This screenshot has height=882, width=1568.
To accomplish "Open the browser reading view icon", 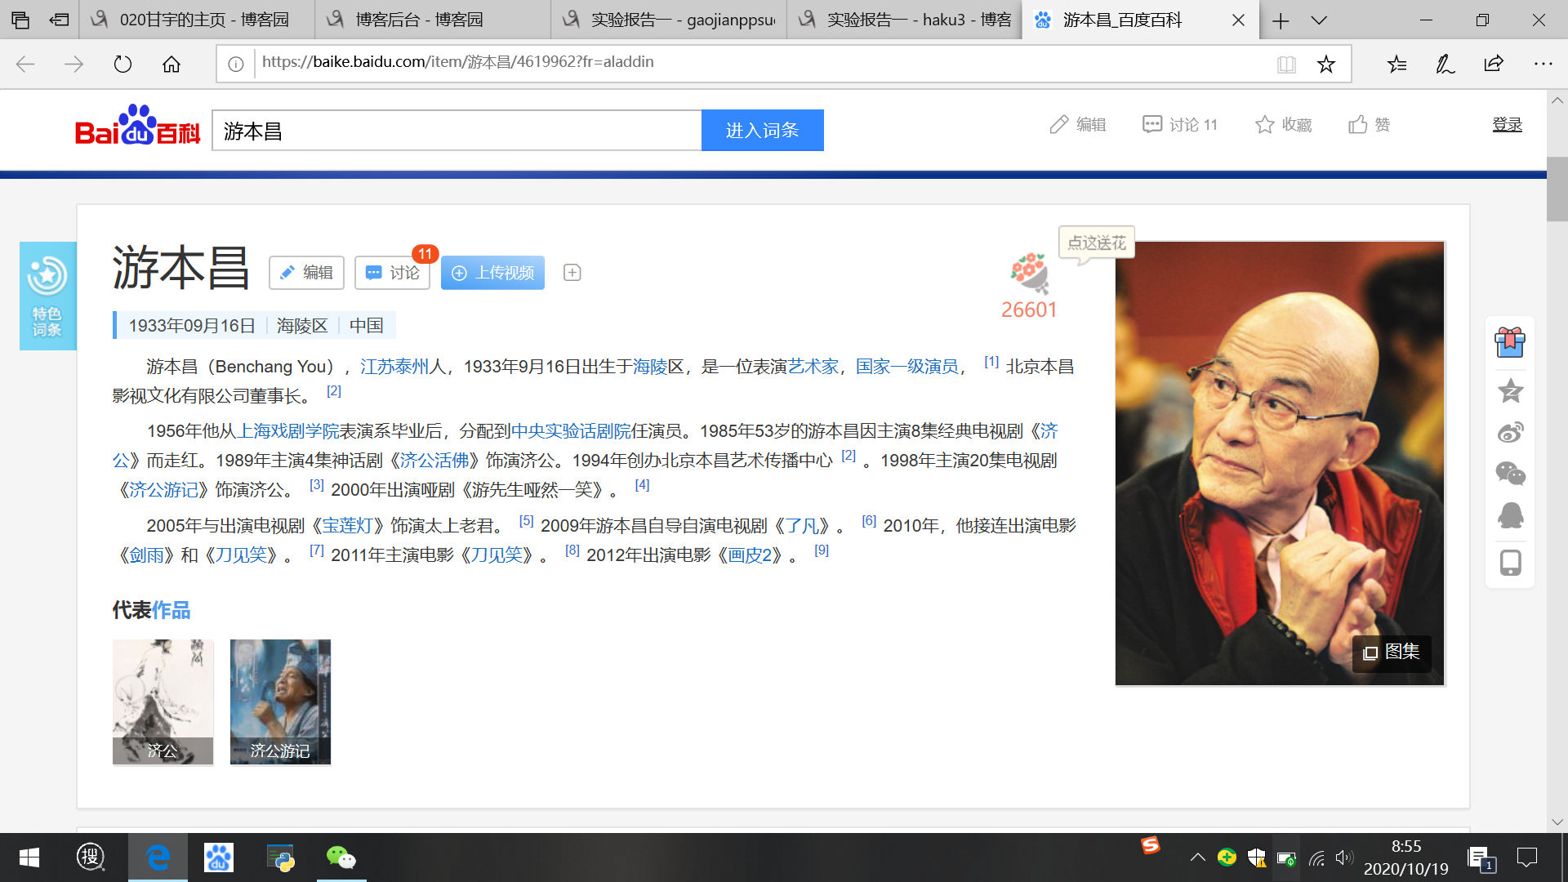I will pyautogui.click(x=1286, y=65).
